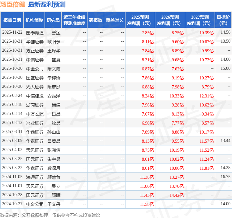Image resolution: width=232 pixels, height=218 pixels.
Task: Select the 研报数 column header
Action: tap(96, 20)
